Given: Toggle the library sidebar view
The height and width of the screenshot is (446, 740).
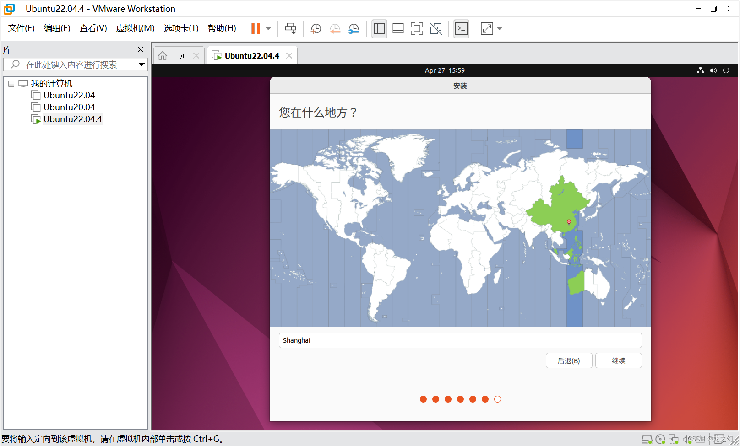Looking at the screenshot, I should (379, 28).
